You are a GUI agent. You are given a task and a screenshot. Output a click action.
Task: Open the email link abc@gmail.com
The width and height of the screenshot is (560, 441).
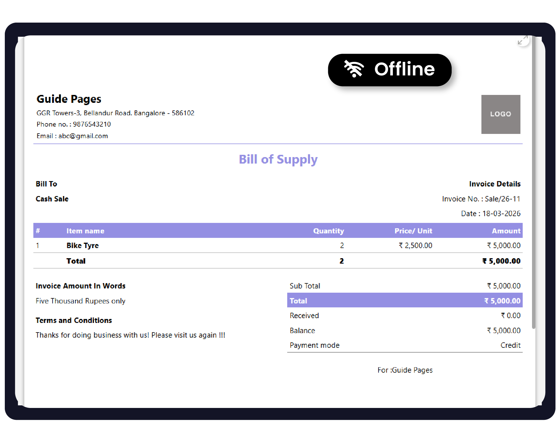83,136
